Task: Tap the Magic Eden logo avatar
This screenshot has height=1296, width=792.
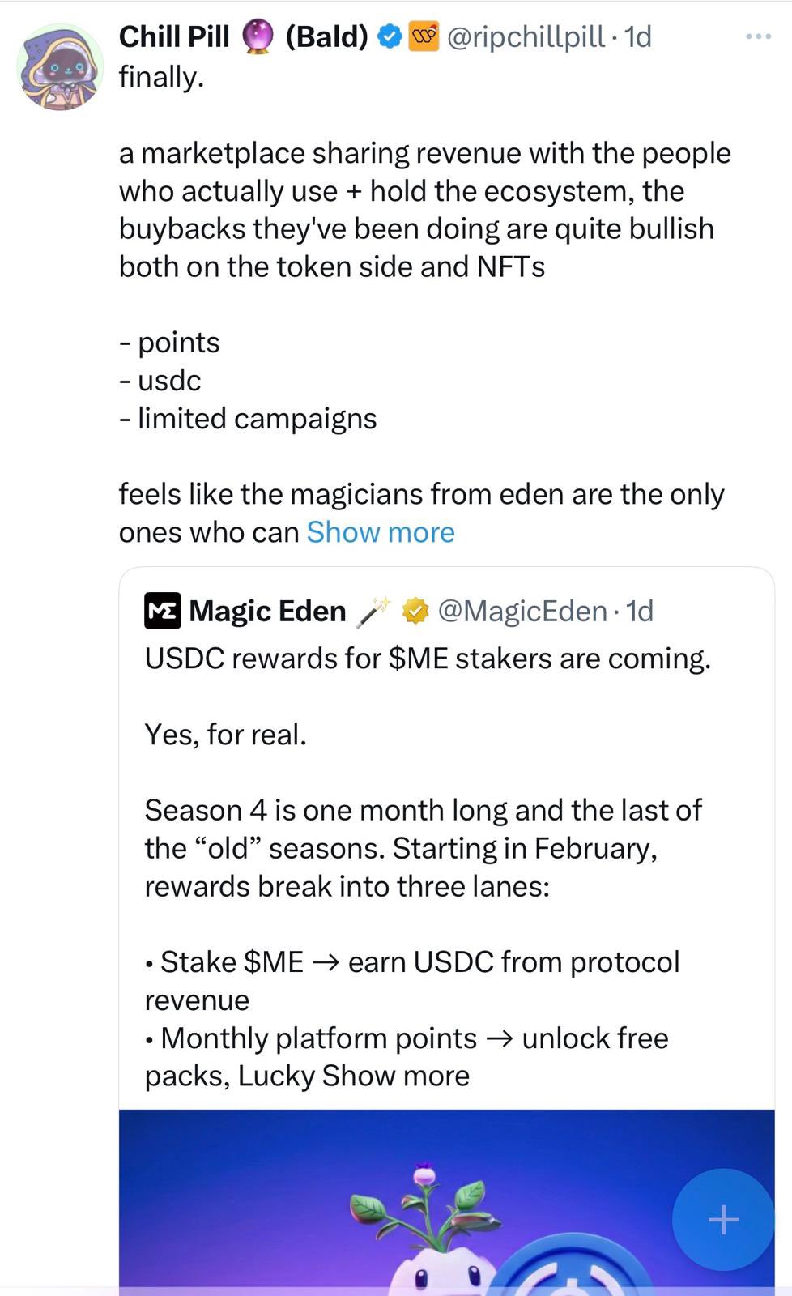Action: pos(163,611)
